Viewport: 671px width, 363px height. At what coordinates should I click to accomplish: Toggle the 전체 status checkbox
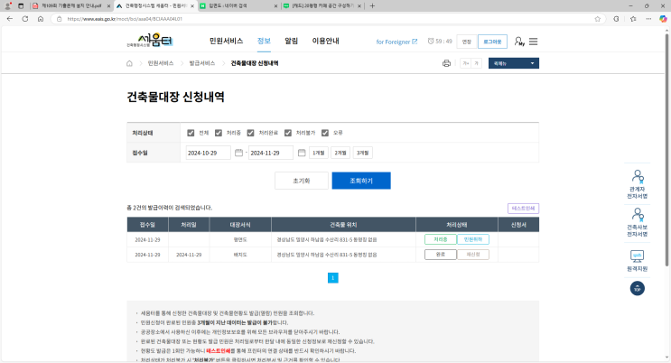[191, 133]
